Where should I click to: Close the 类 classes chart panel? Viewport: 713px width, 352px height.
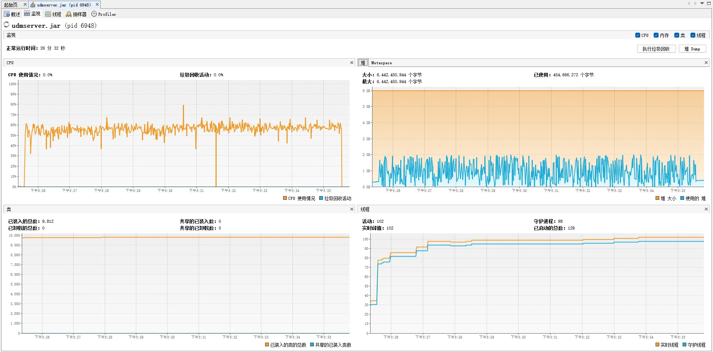coord(352,209)
